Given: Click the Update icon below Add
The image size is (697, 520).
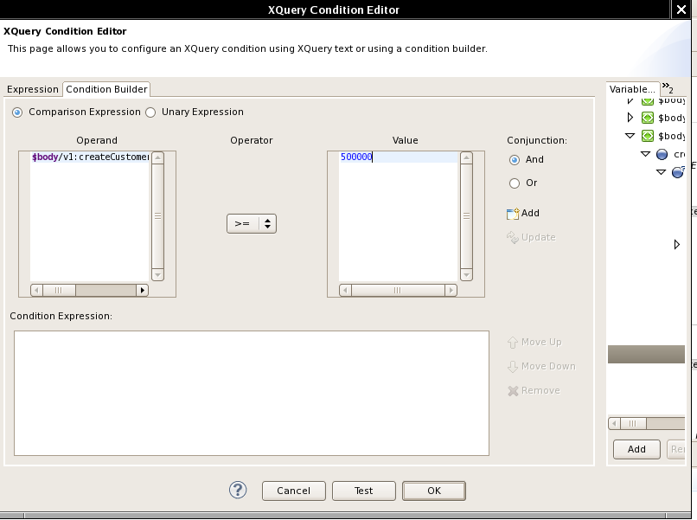Looking at the screenshot, I should [x=513, y=238].
